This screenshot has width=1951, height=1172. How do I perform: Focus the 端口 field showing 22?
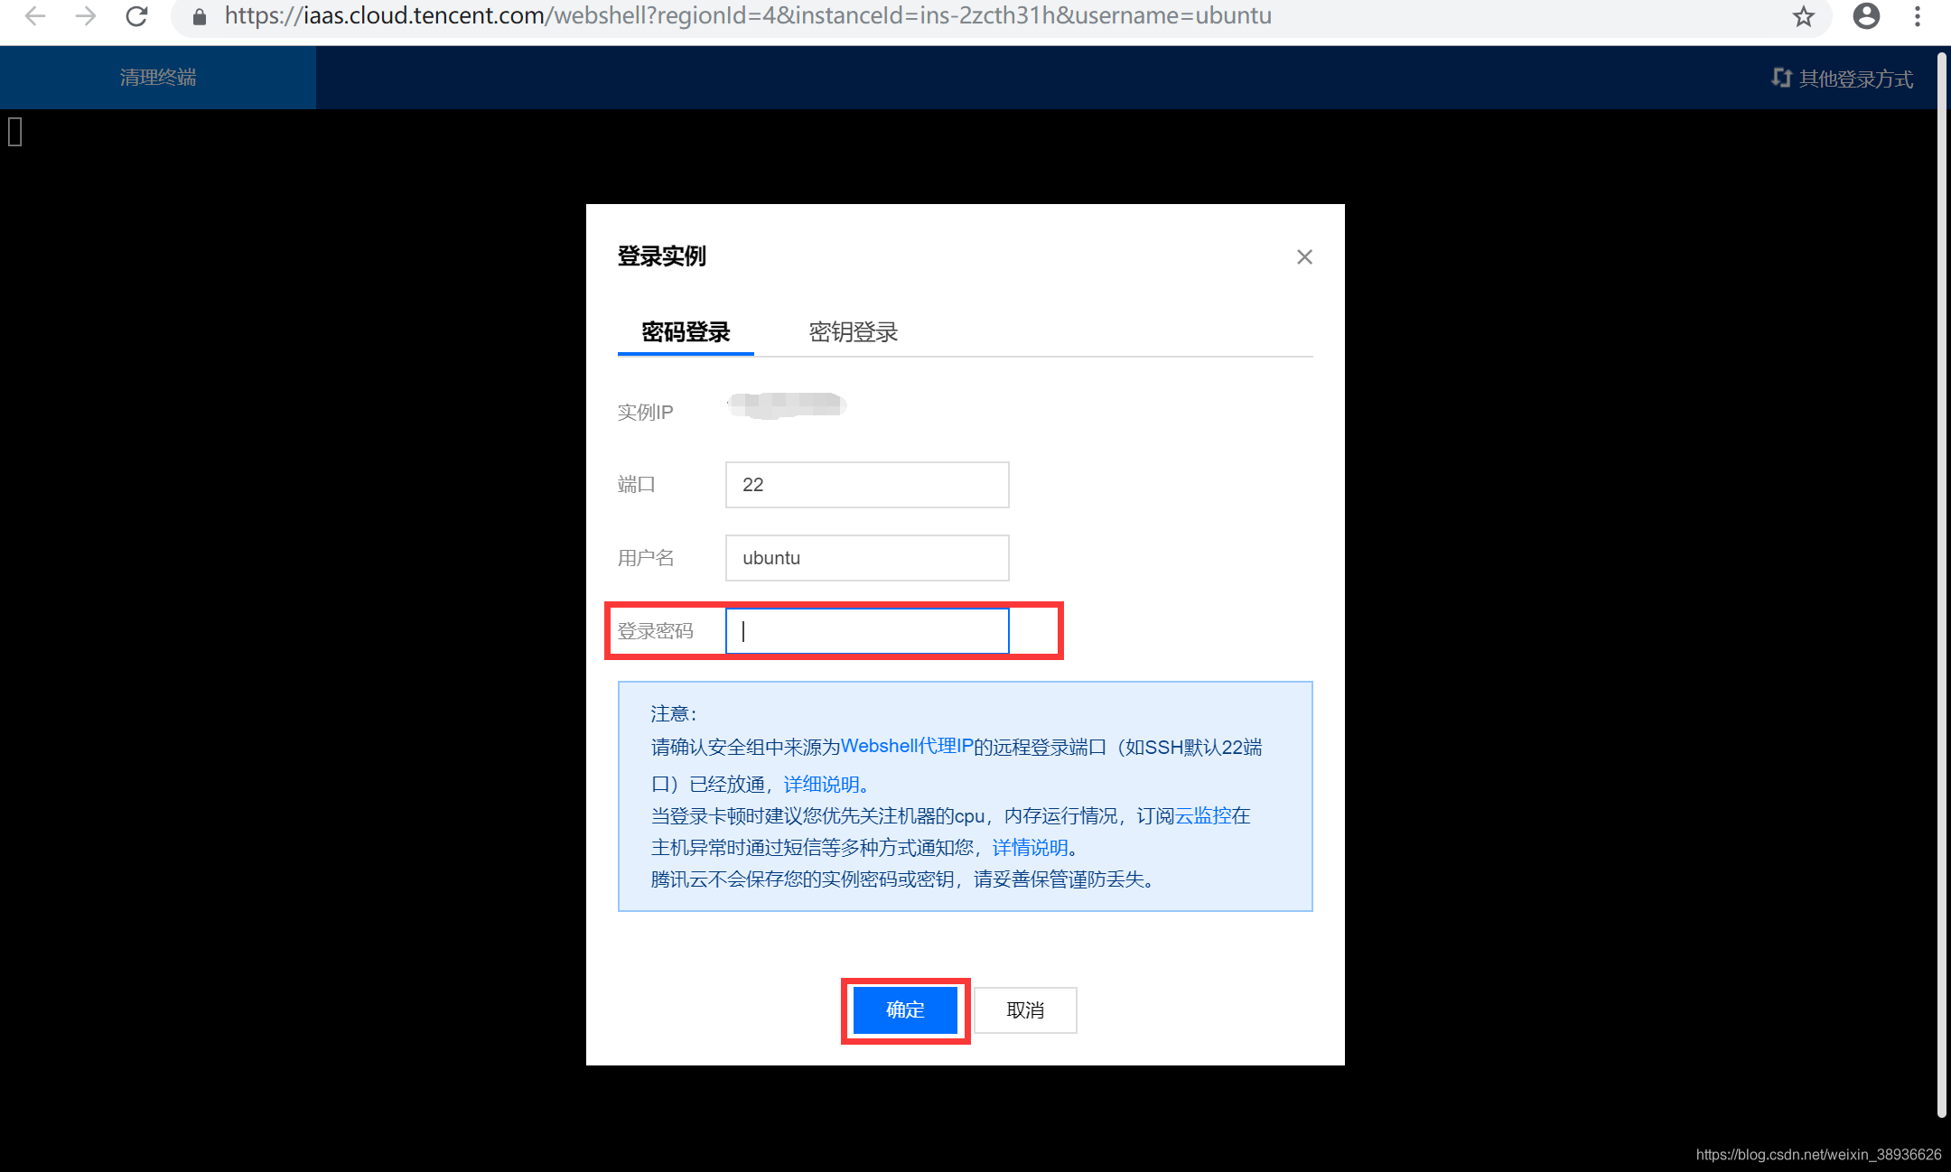[x=867, y=485]
